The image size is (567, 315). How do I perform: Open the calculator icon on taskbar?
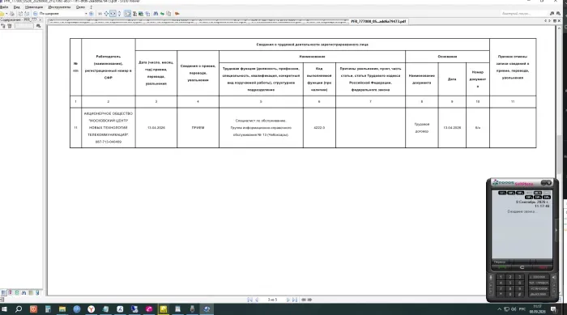(x=48, y=309)
